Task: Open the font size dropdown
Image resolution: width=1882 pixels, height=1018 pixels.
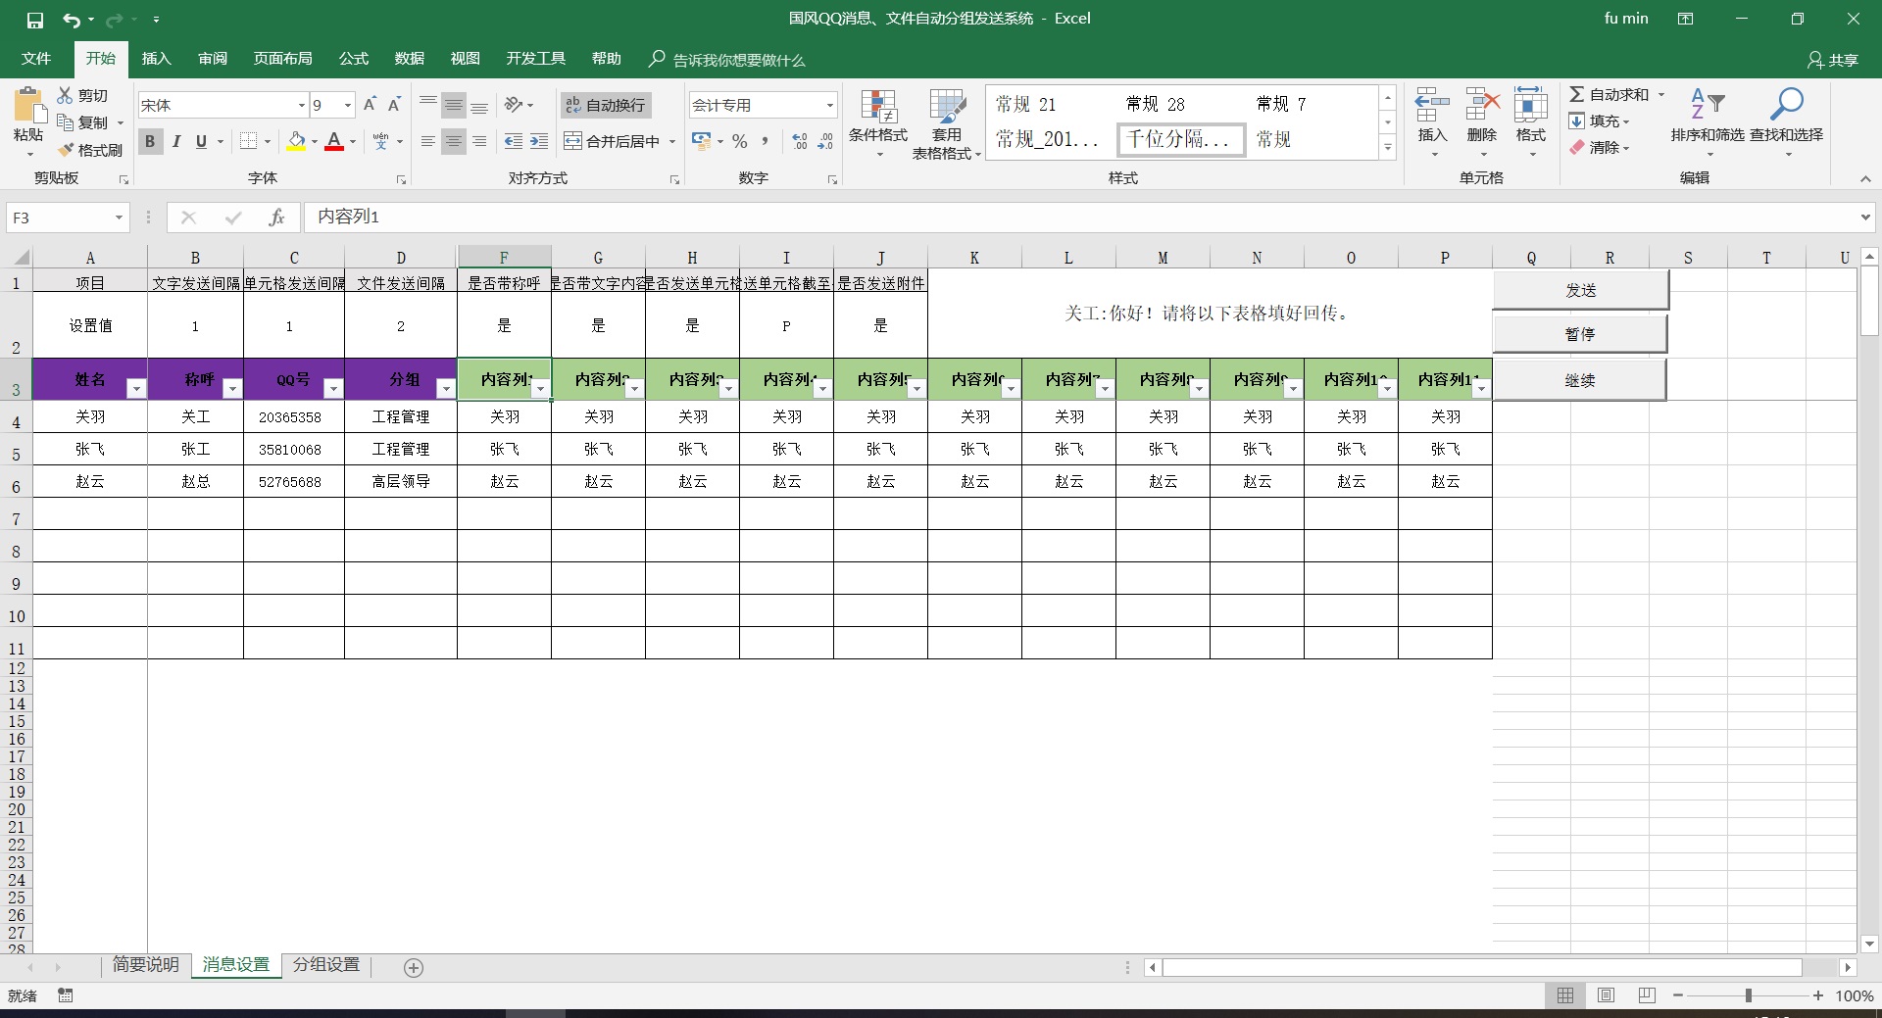Action: click(x=347, y=105)
